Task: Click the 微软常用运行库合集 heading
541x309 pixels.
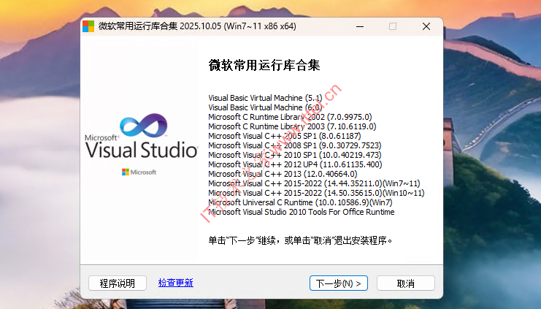Action: 264,66
